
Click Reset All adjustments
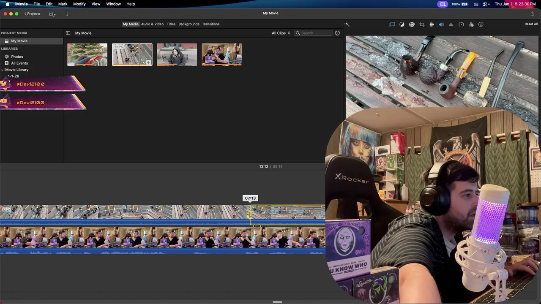(531, 24)
